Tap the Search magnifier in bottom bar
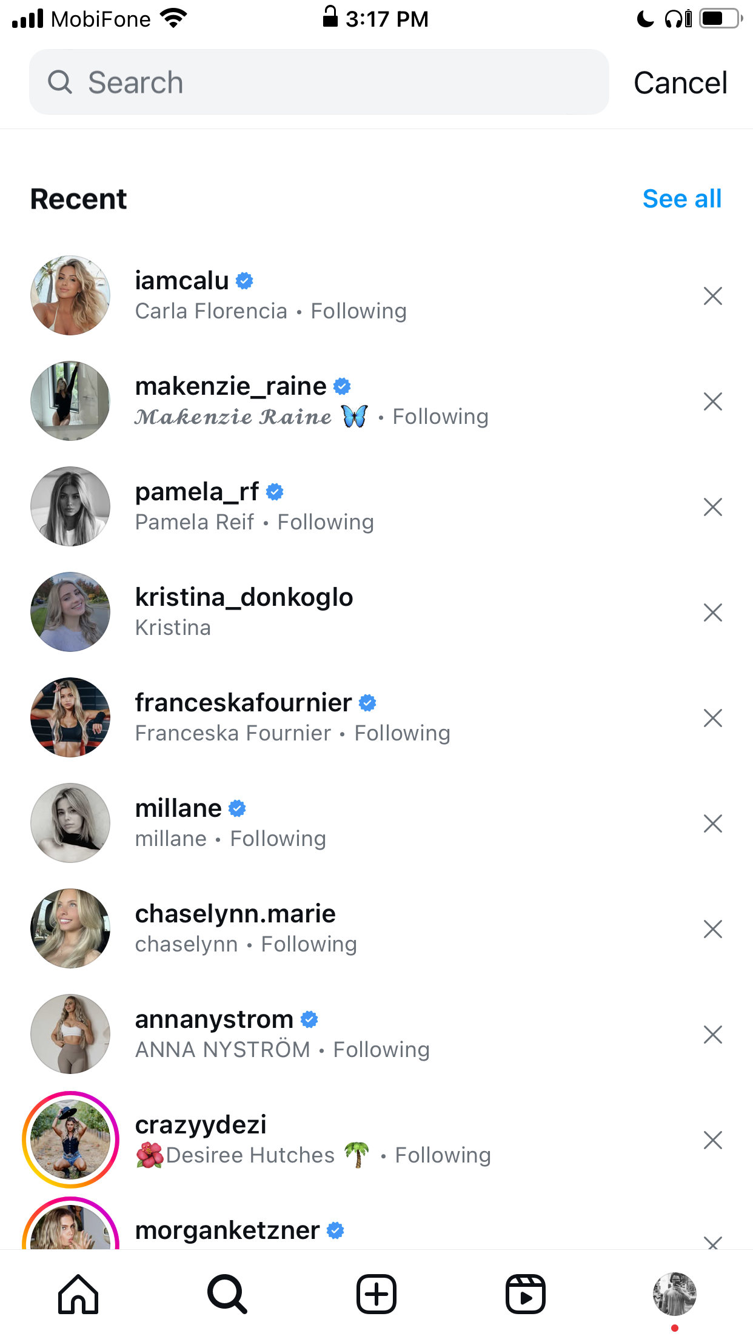The height and width of the screenshot is (1339, 753). click(227, 1294)
